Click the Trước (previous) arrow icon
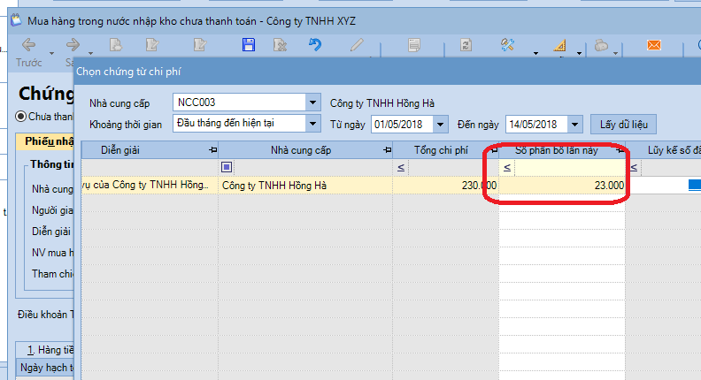 28,45
